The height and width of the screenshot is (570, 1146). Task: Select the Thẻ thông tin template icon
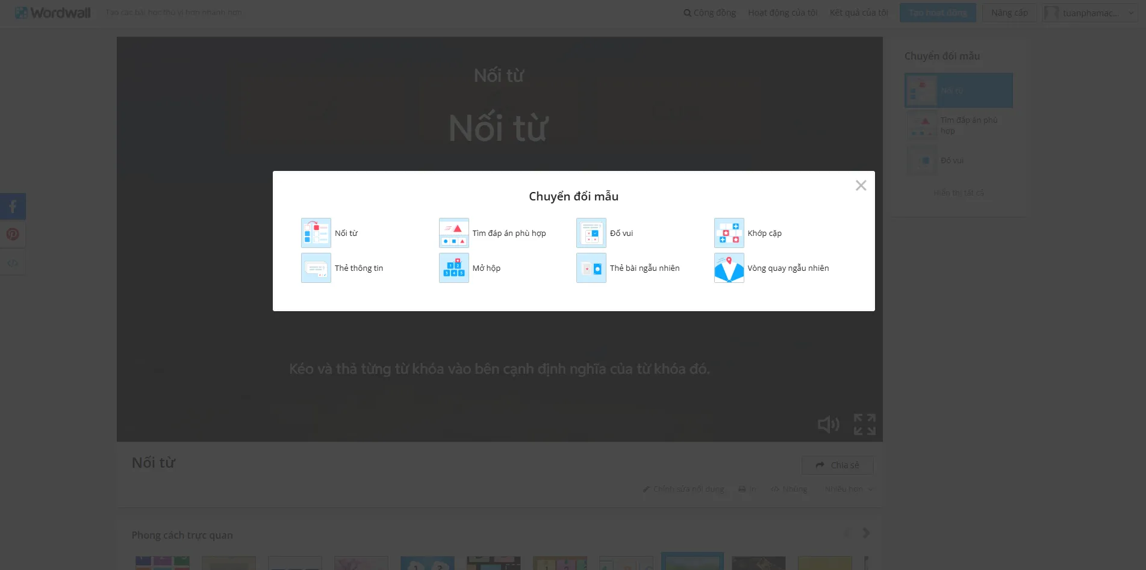pyautogui.click(x=316, y=268)
